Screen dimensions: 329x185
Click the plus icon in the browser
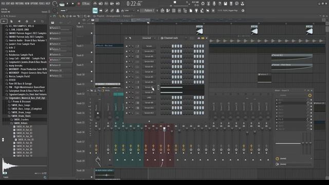[x=4, y=21]
